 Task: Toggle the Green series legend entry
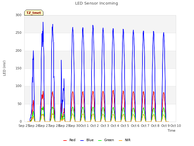[x=106, y=140]
